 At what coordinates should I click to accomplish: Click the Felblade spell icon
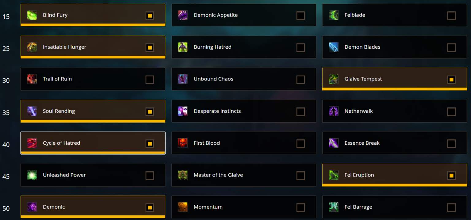point(333,15)
